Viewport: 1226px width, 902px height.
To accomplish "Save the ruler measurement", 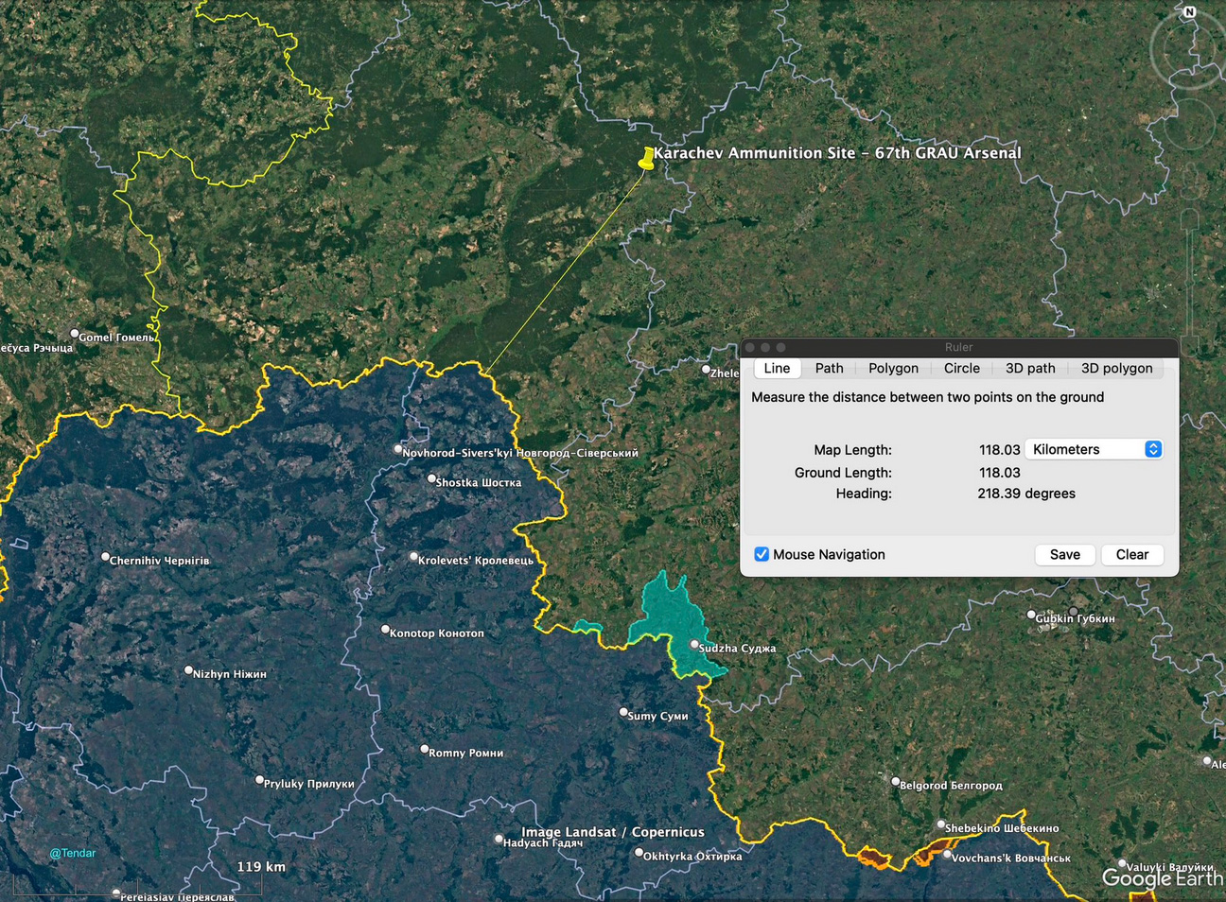I will 1064,554.
